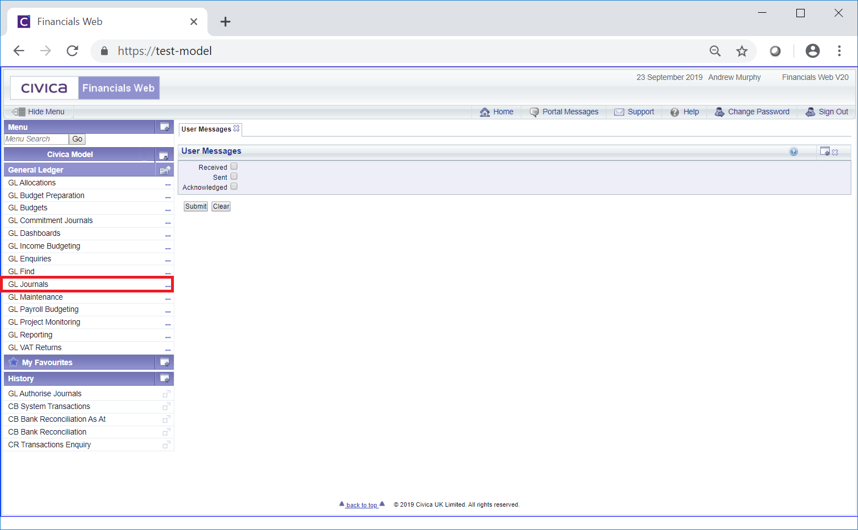858x530 pixels.
Task: Open GL Authorise Journals in new window
Action: pyautogui.click(x=166, y=394)
